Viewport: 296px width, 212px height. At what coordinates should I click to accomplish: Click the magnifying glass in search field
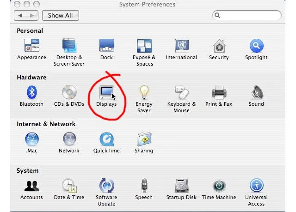point(217,15)
